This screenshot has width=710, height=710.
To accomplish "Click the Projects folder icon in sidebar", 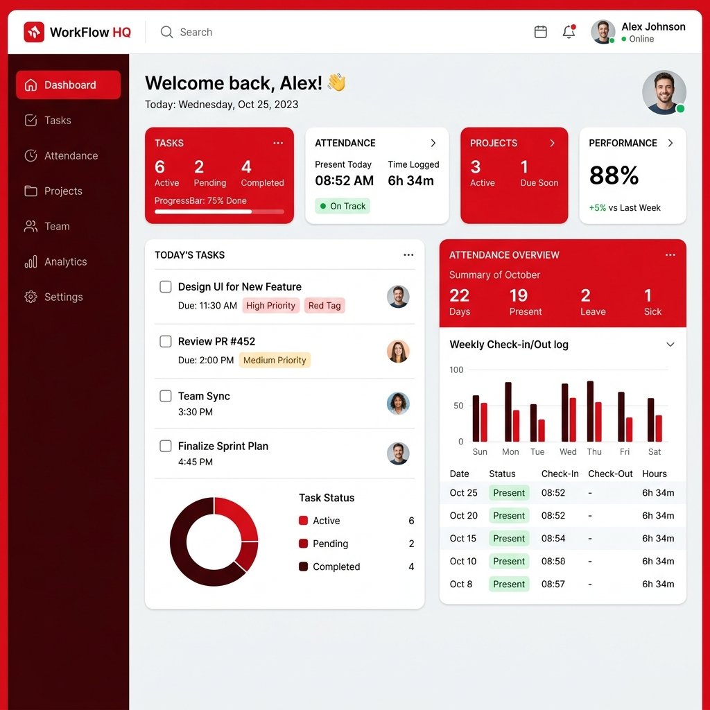I will click(31, 191).
